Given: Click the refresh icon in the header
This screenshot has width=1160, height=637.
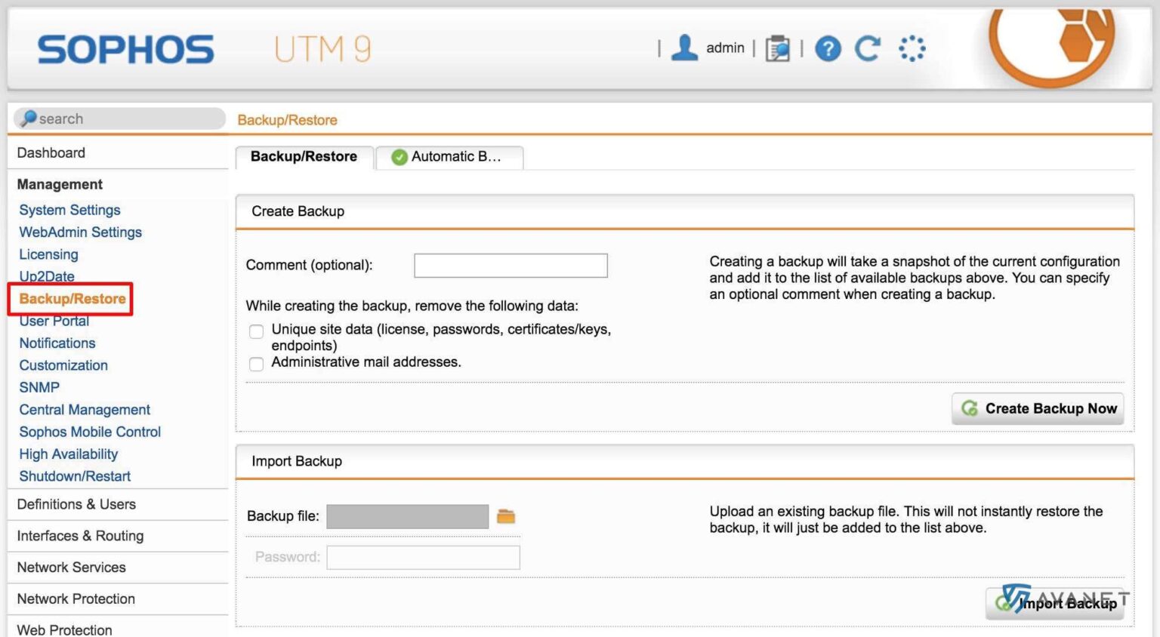Looking at the screenshot, I should (867, 48).
